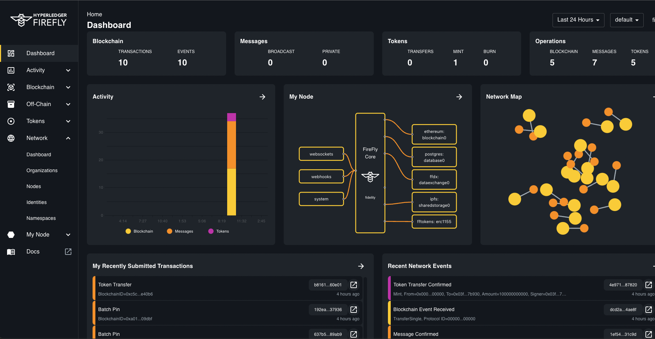
Task: Open the My Node panel arrow
Action: (459, 97)
